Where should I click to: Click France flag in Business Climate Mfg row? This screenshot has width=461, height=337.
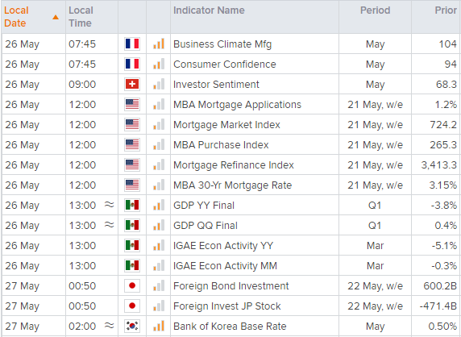click(x=132, y=44)
